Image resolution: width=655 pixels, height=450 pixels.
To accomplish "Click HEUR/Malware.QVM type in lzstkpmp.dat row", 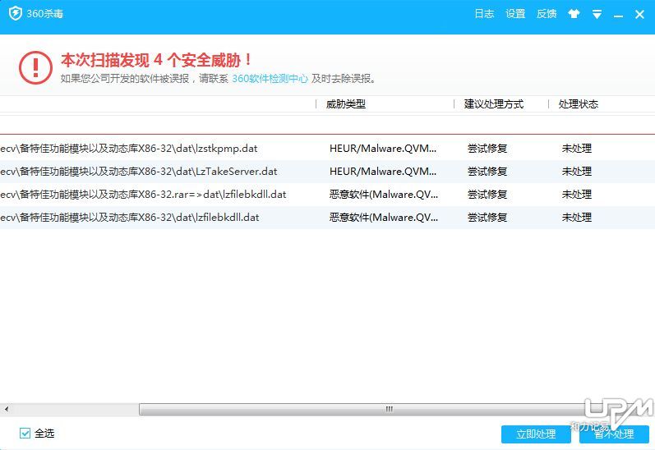I will [x=383, y=149].
